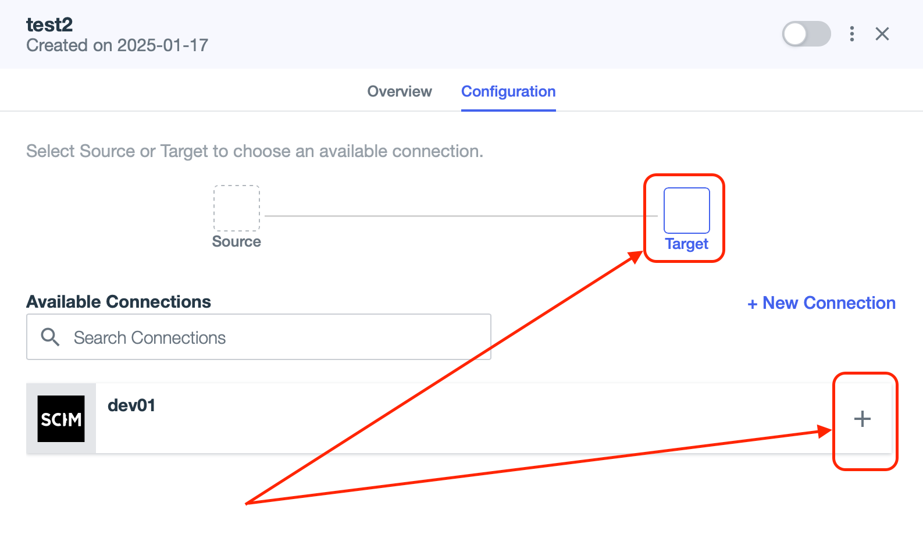Image resolution: width=923 pixels, height=545 pixels.
Task: Click the SCIM logo thumbnail
Action: [61, 419]
